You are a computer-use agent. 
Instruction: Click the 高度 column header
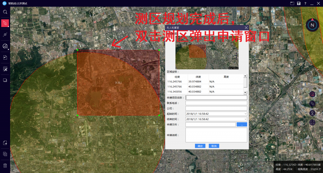point(226,77)
